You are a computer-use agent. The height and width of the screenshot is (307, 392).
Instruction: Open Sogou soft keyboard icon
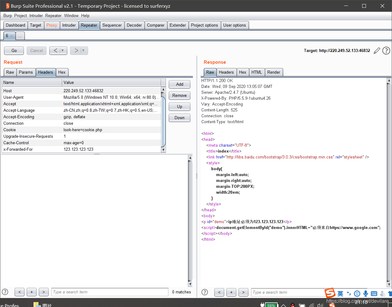pos(374,293)
